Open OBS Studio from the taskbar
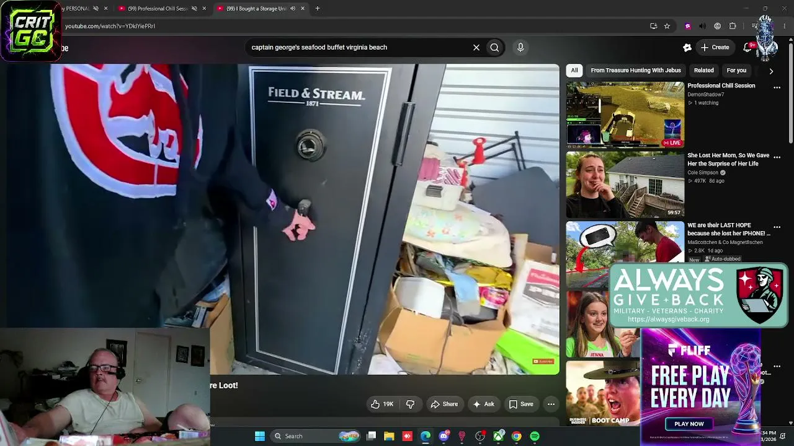This screenshot has height=446, width=794. pyautogui.click(x=480, y=436)
